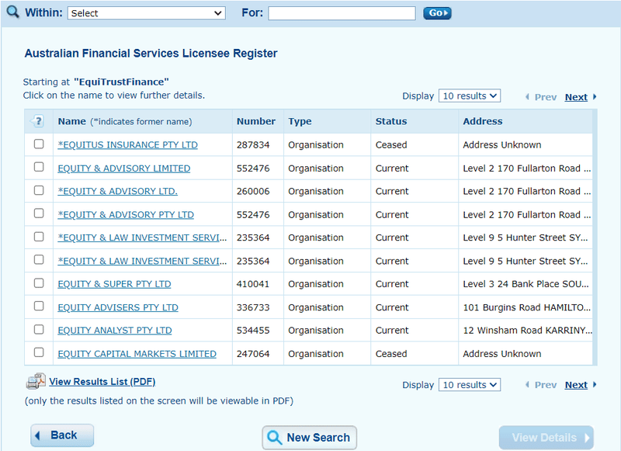This screenshot has height=451, width=621.
Task: Click number cell 410041
Action: (x=253, y=284)
